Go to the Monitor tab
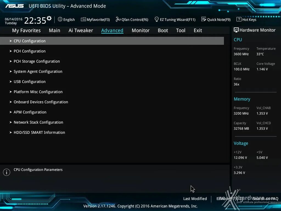Screen dimensions: 281x211 (x=140, y=30)
